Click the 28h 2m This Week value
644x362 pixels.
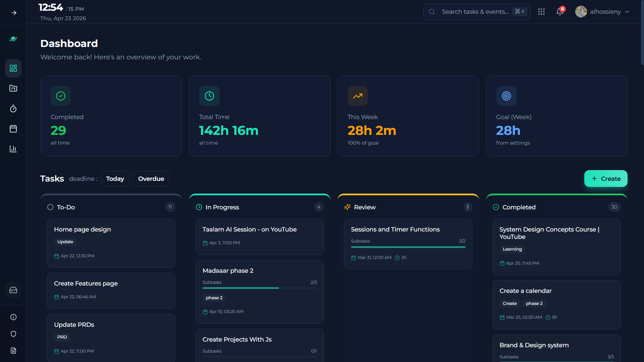[x=372, y=131]
